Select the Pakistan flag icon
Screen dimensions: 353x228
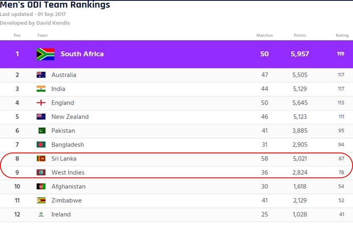(42, 131)
